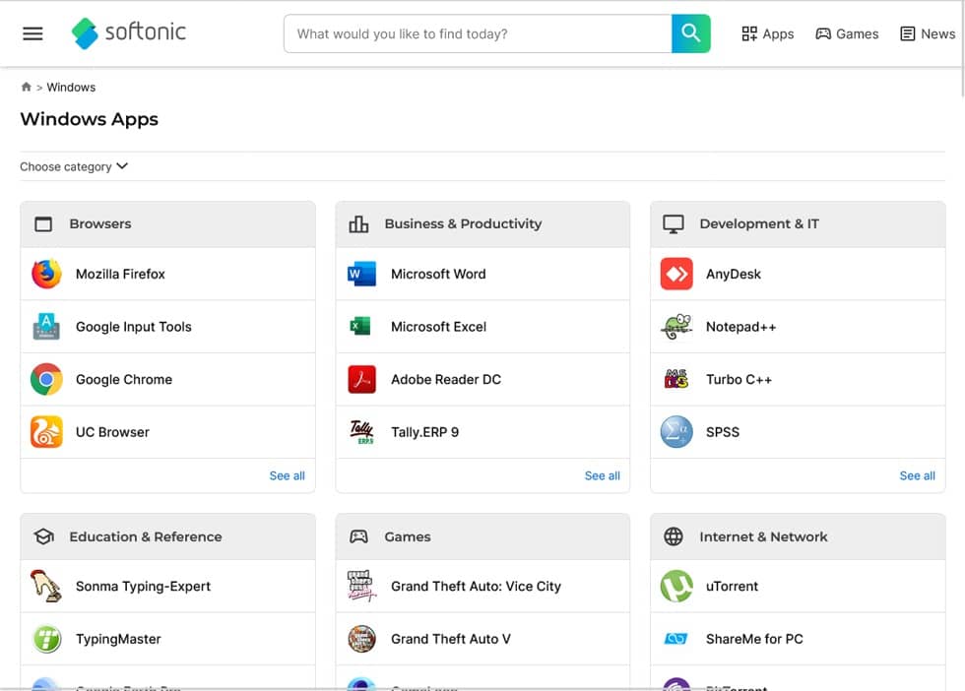Click the AnyDesk icon
965x691 pixels.
click(x=676, y=274)
